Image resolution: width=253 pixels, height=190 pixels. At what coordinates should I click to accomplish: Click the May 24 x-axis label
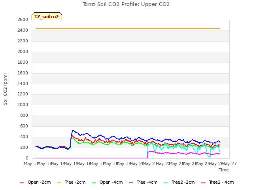tap(189, 163)
